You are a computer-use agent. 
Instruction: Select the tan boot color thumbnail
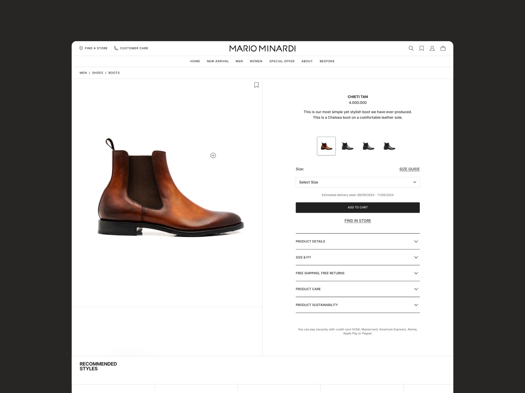[326, 146]
